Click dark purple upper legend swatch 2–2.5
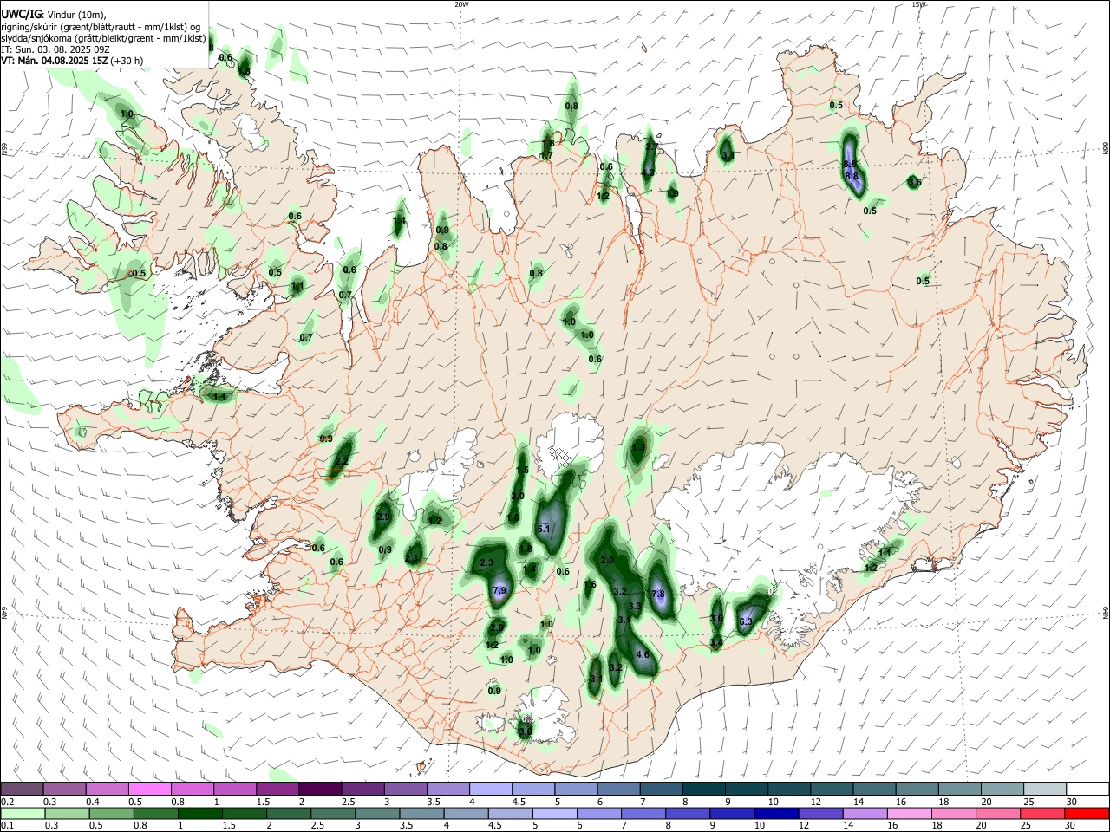 pyautogui.click(x=319, y=789)
